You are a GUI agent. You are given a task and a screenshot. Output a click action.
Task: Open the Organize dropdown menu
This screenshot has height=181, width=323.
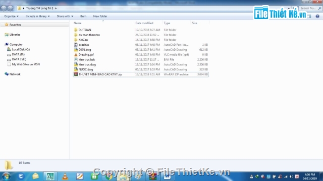tap(11, 16)
